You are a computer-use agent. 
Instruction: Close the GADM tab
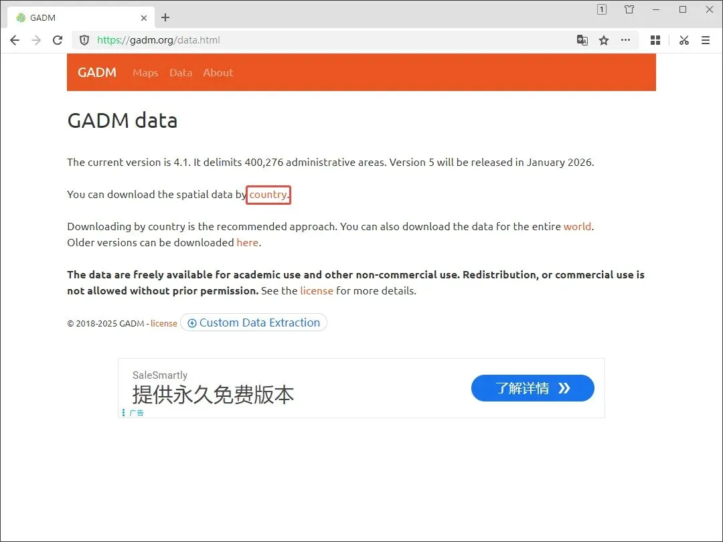[144, 18]
